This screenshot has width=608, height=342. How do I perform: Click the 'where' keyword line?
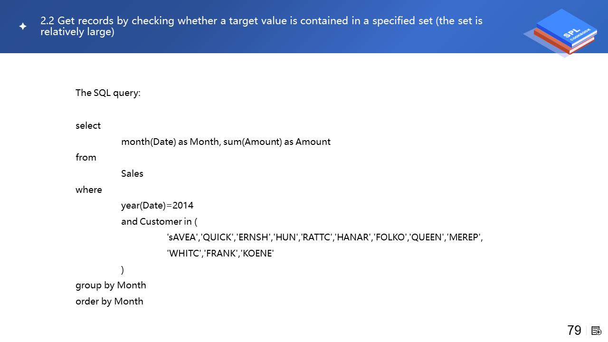pos(89,190)
